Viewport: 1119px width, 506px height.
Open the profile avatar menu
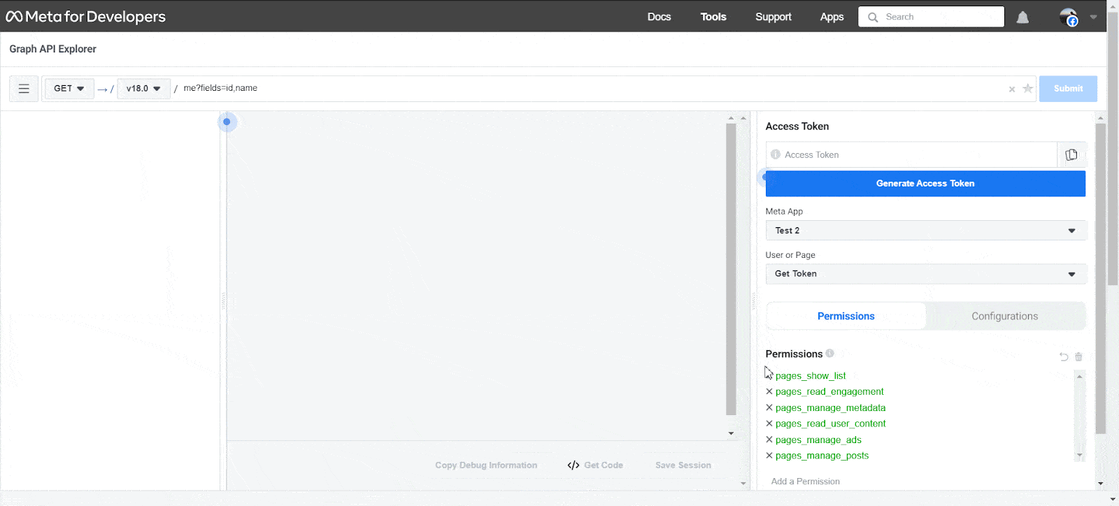(x=1068, y=17)
